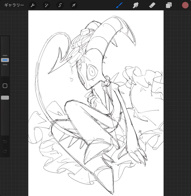The width and height of the screenshot is (191, 196).
Task: Click the brush size slider handle
Action: tap(5, 60)
